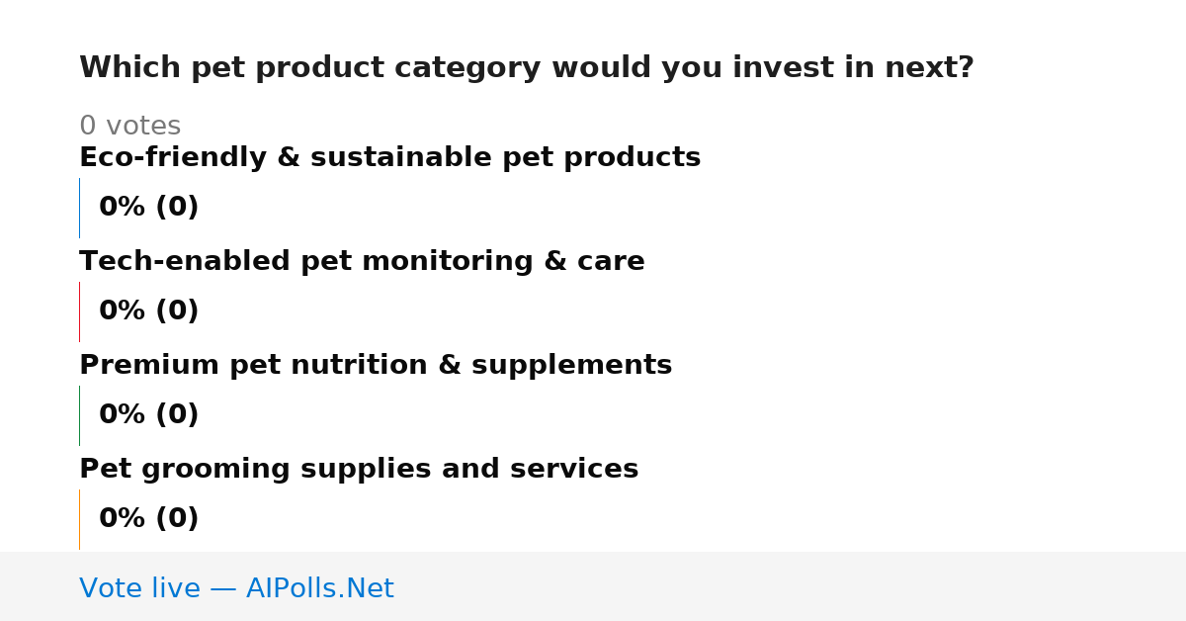Image resolution: width=1186 pixels, height=621 pixels.
Task: Select 'Premium pet nutrition & supplements' option
Action: click(x=376, y=366)
